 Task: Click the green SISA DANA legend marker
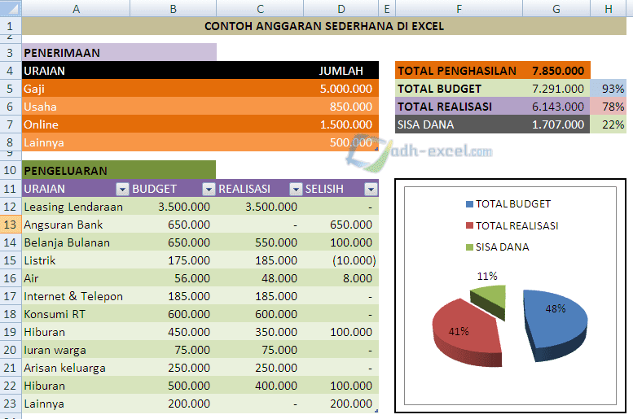click(470, 247)
